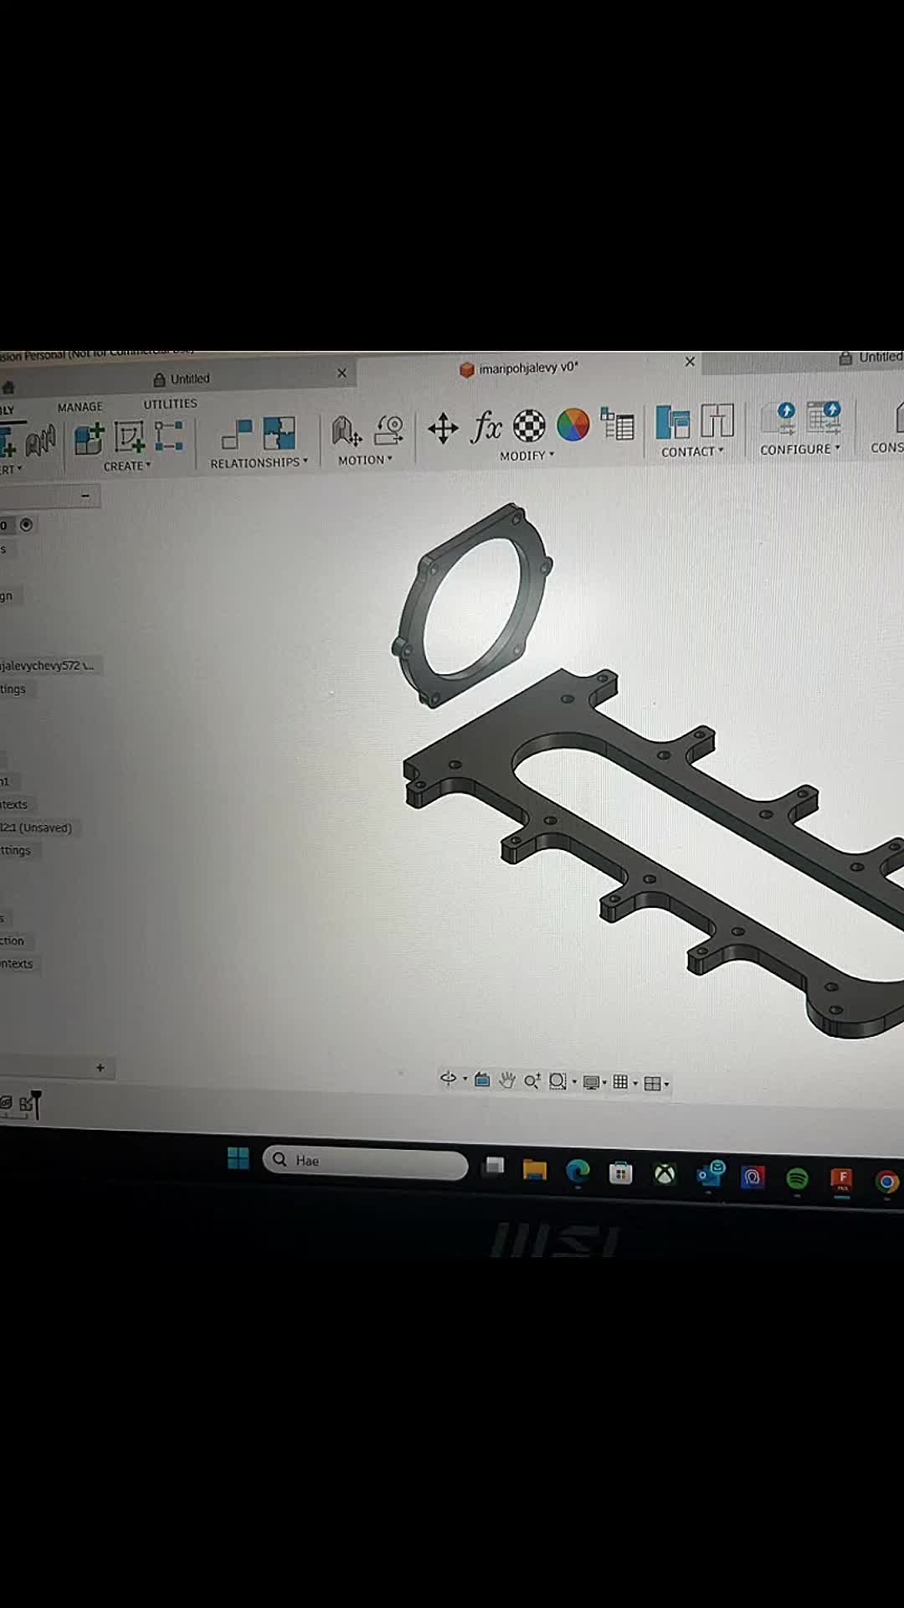This screenshot has height=1608, width=904.
Task: Open the Display Settings dropdown arrow
Action: click(x=604, y=1083)
